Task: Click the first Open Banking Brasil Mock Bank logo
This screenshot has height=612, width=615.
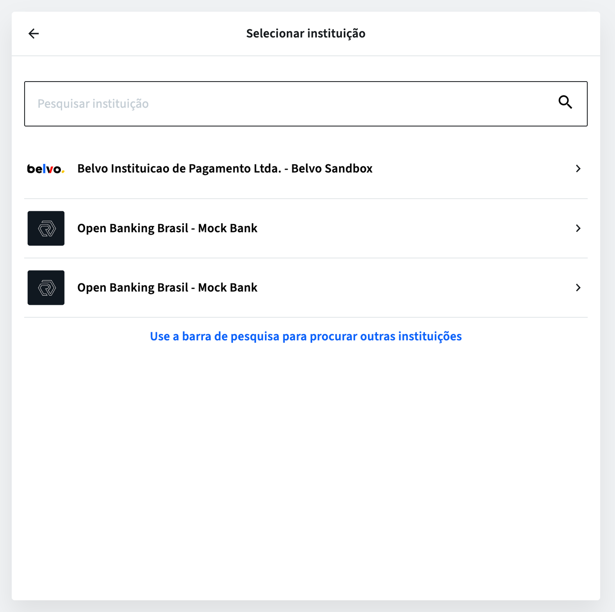Action: [46, 228]
